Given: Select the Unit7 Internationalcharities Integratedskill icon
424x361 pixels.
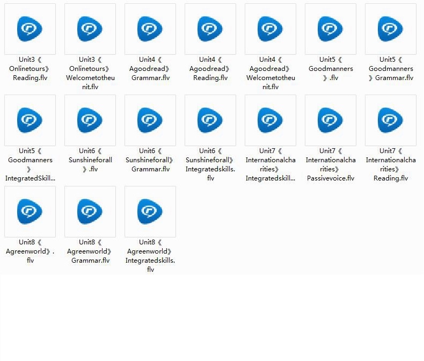Looking at the screenshot, I should (x=271, y=120).
